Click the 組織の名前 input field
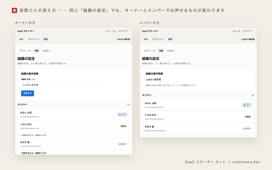 (61, 85)
